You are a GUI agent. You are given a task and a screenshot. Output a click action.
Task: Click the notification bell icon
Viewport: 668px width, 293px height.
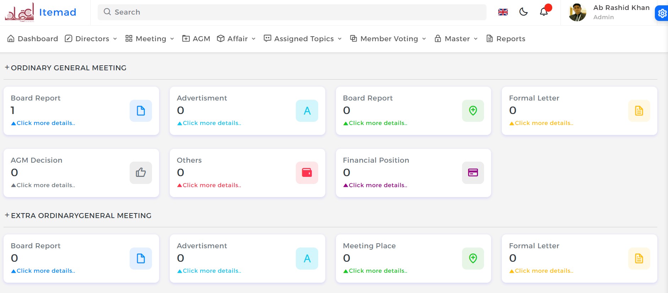544,12
